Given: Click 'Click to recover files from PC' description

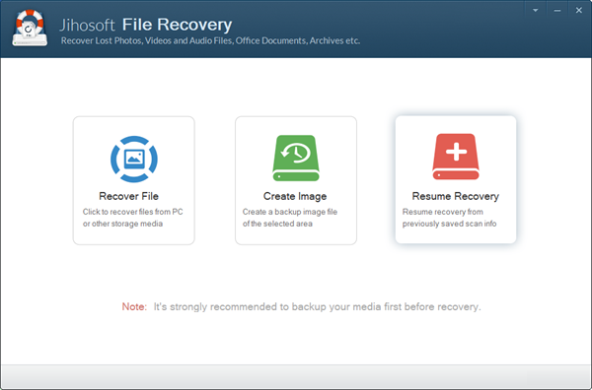Looking at the screenshot, I should tap(132, 218).
